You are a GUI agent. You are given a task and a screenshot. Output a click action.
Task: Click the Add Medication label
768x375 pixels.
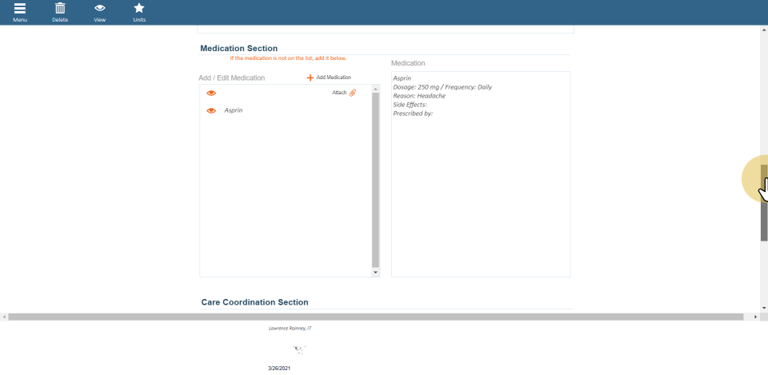[334, 78]
